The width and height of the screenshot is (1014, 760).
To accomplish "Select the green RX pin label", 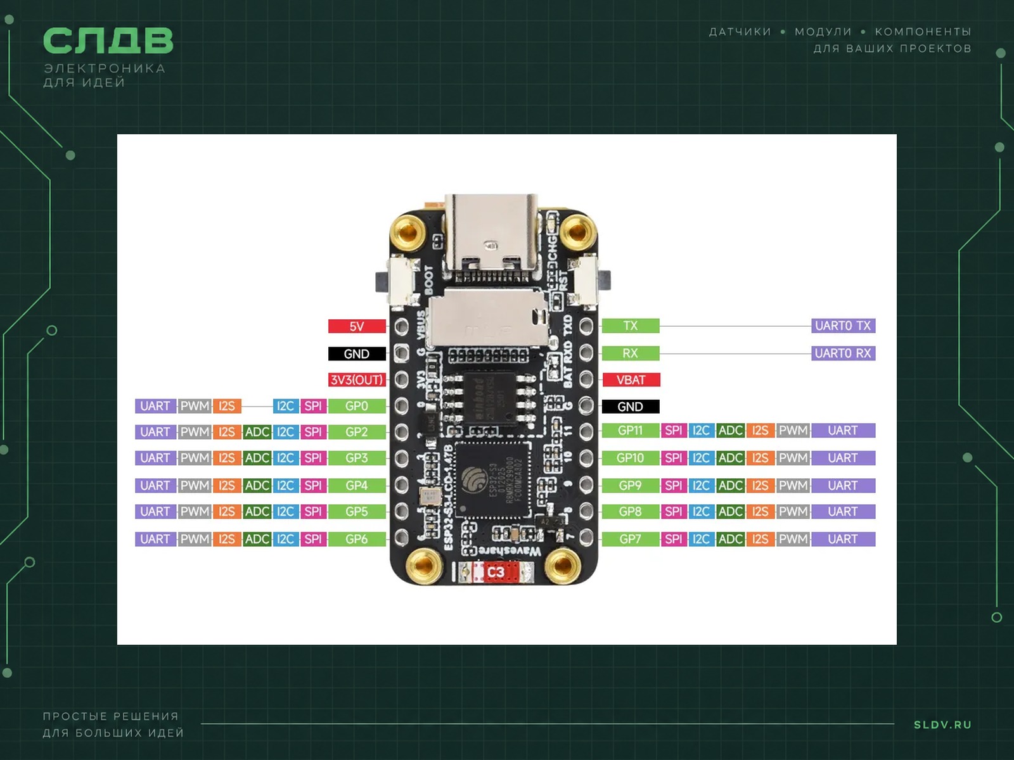I will (630, 353).
